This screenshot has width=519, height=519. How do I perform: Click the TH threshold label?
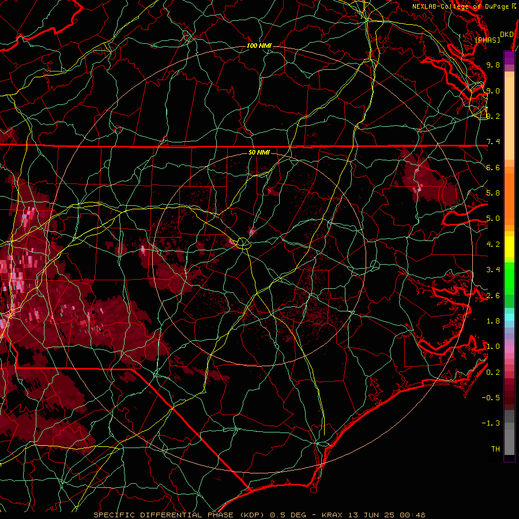pyautogui.click(x=495, y=449)
